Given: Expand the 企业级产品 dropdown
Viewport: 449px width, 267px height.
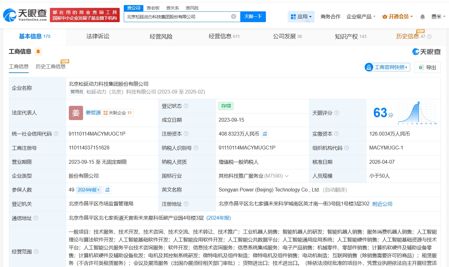Looking at the screenshot, I should (x=361, y=17).
